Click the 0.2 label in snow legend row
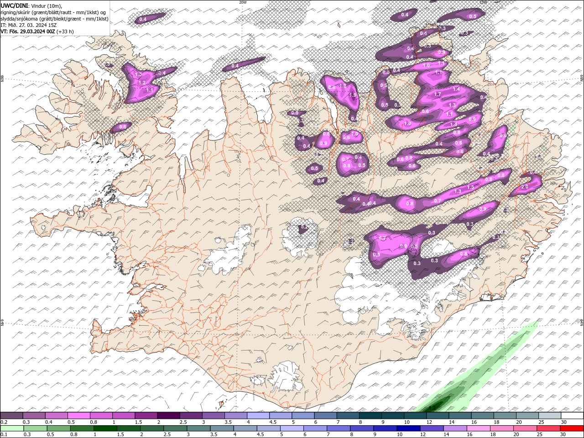The height and width of the screenshot is (438, 584). [x=3, y=422]
